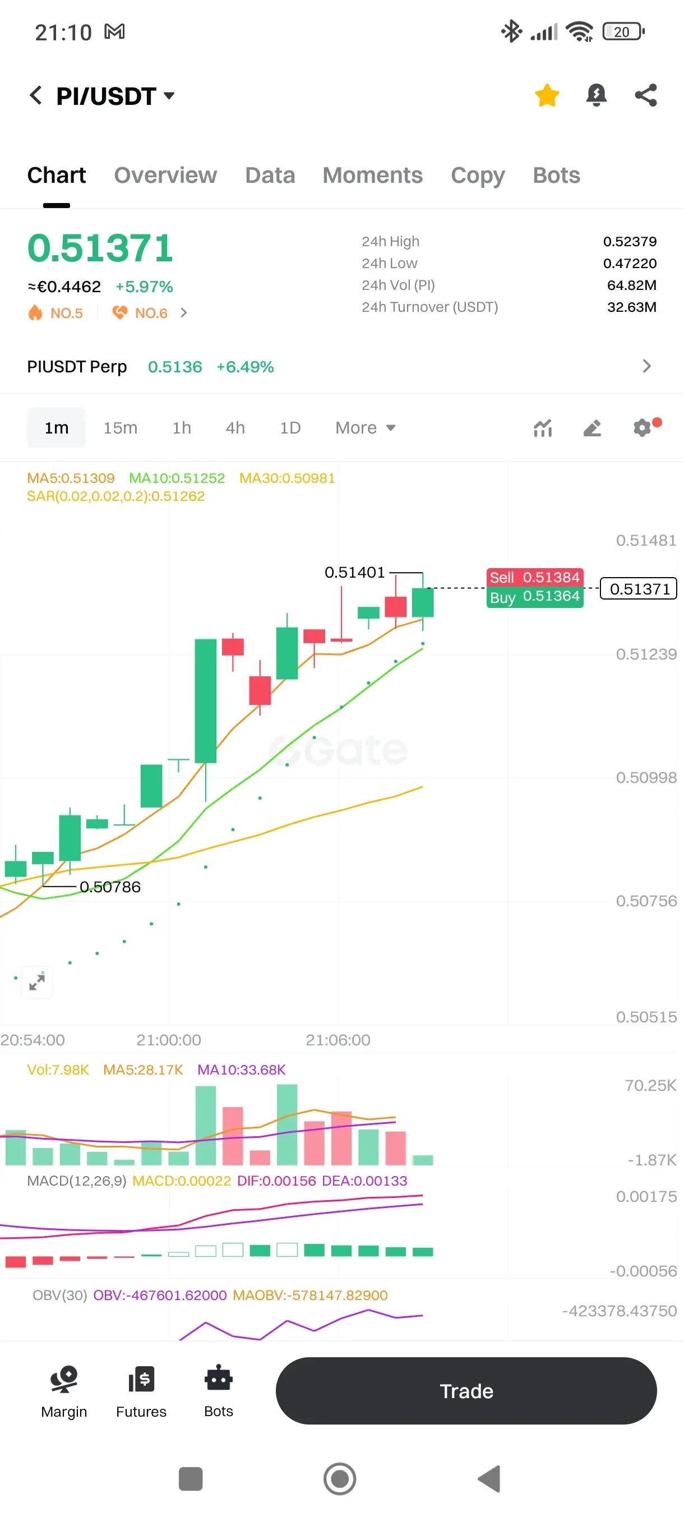Tap the DEA:0.00133 value
The width and height of the screenshot is (684, 1521).
point(364,1181)
